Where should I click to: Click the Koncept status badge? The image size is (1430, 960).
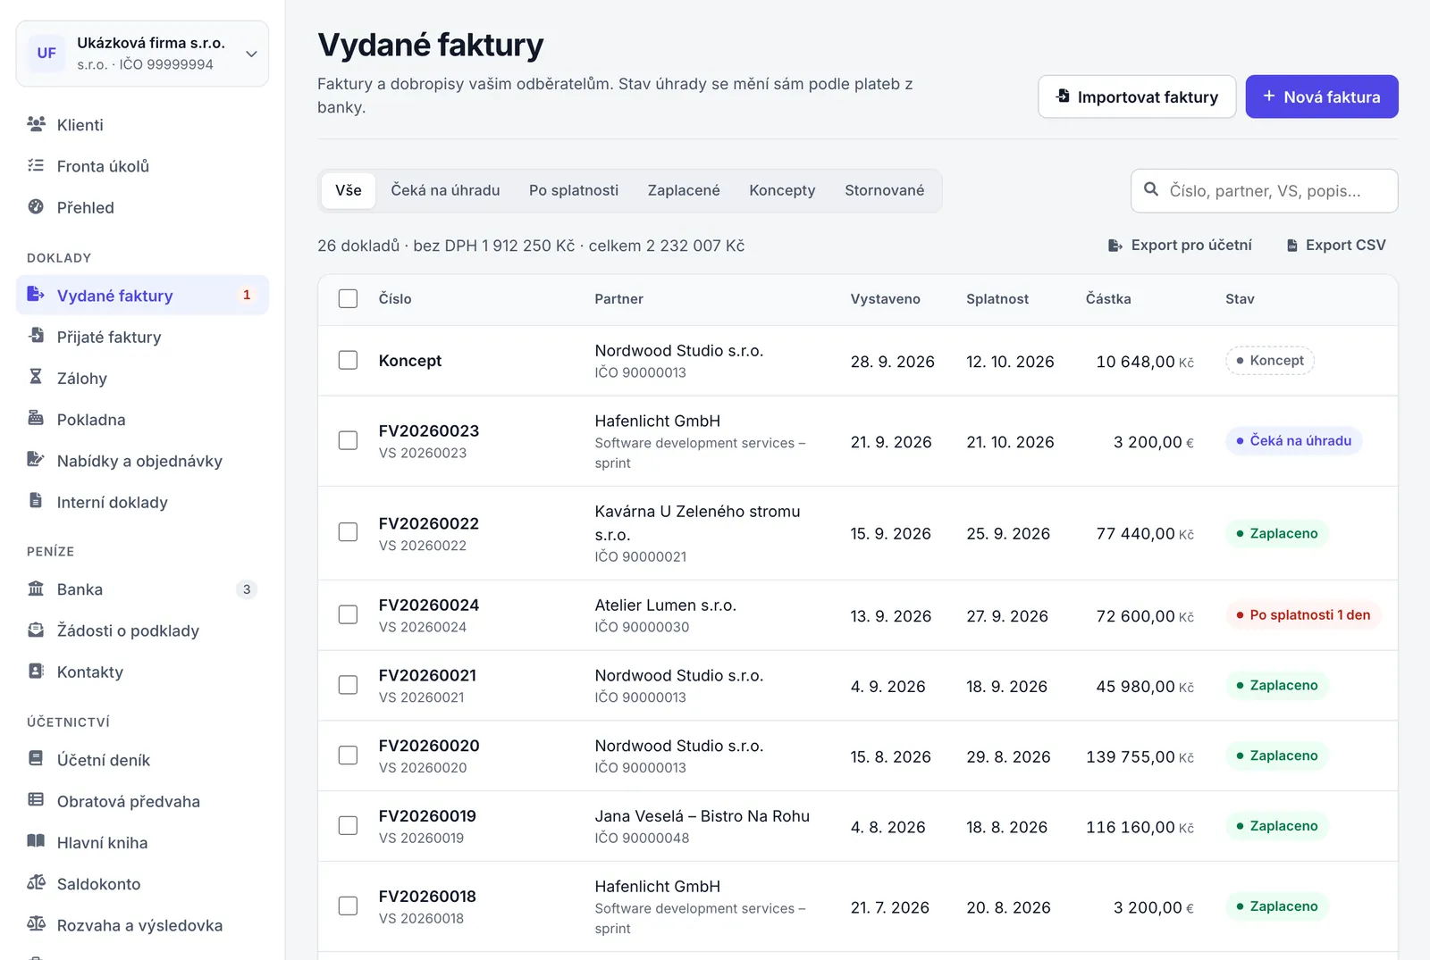coord(1269,360)
